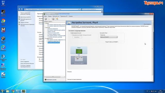Click Система in the address breadcrumb
This screenshot has width=165, height=93.
59,9
